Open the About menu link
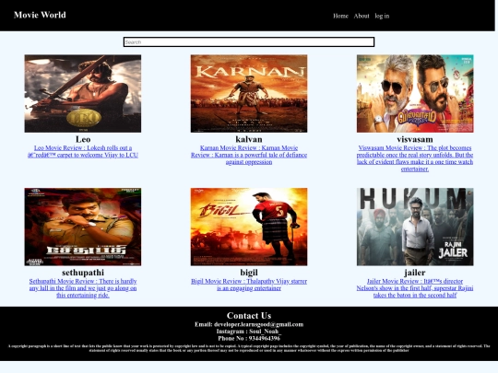Screen dimensions: 498x373 point(362,16)
